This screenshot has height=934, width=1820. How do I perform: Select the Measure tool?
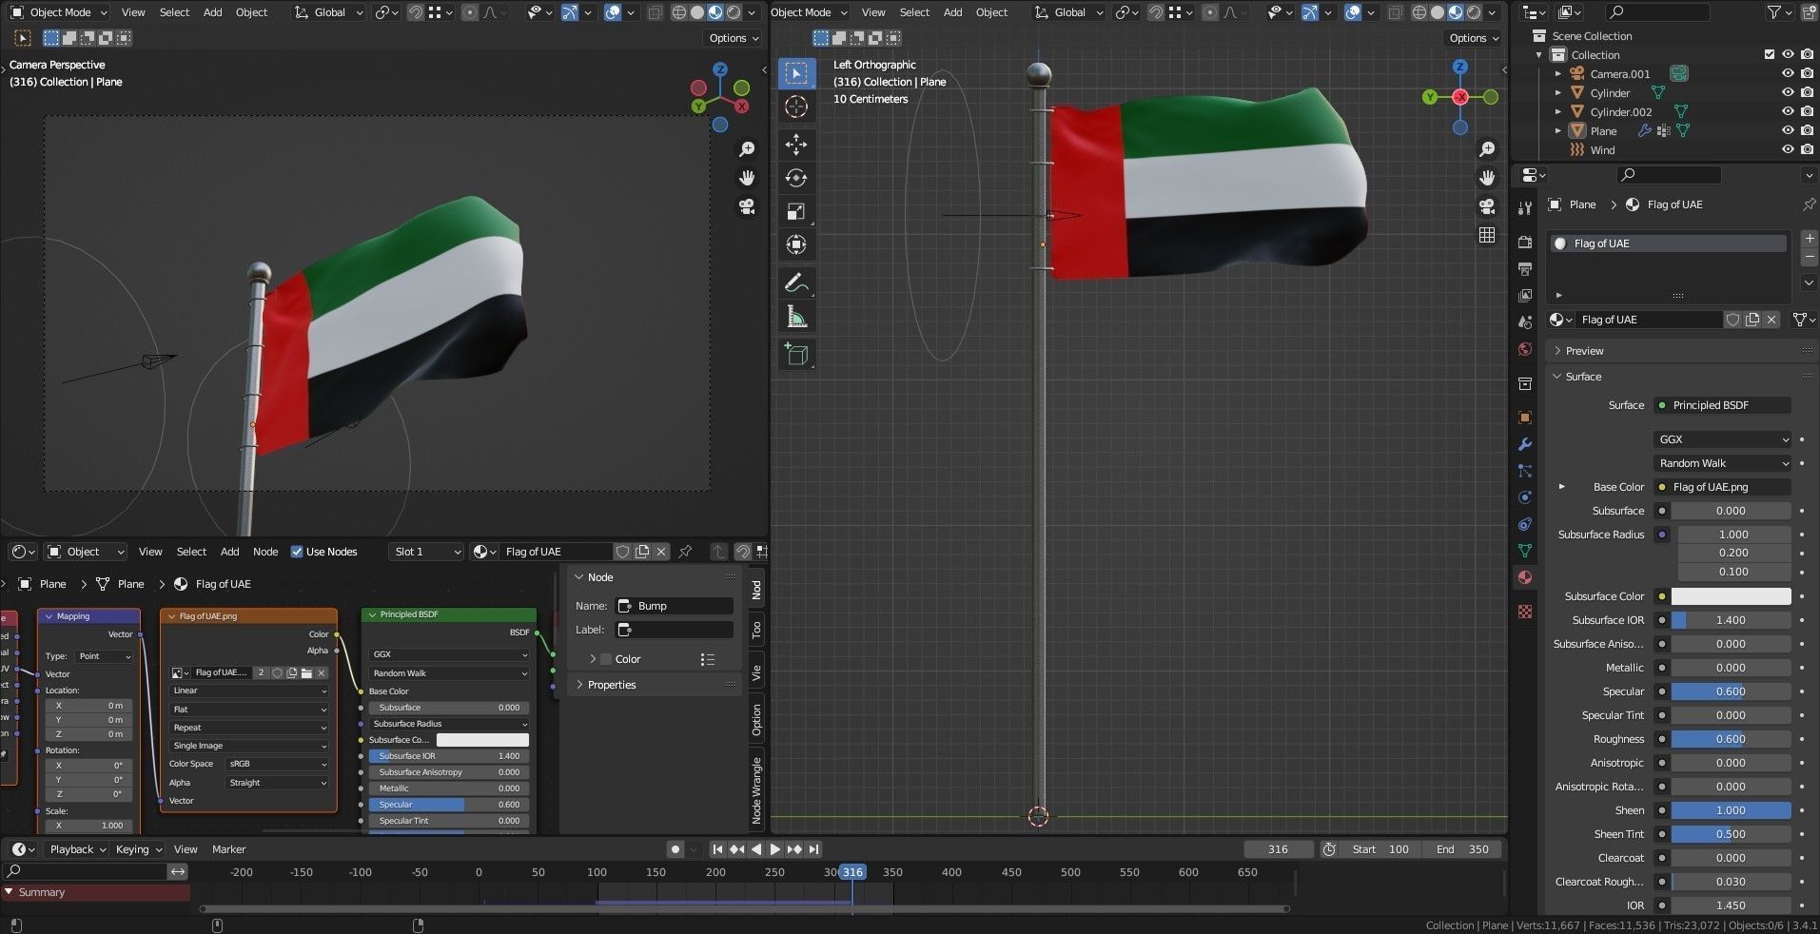[796, 316]
